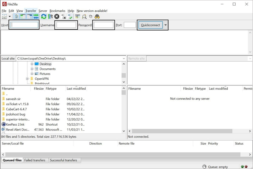Open the View menu
This screenshot has height=169, width=253.
[19, 11]
